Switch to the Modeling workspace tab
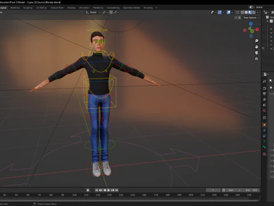 (x=15, y=8)
